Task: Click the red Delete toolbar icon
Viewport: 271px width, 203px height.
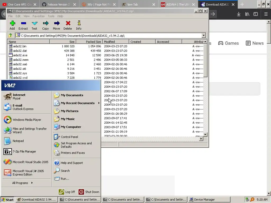Action: coord(68,25)
